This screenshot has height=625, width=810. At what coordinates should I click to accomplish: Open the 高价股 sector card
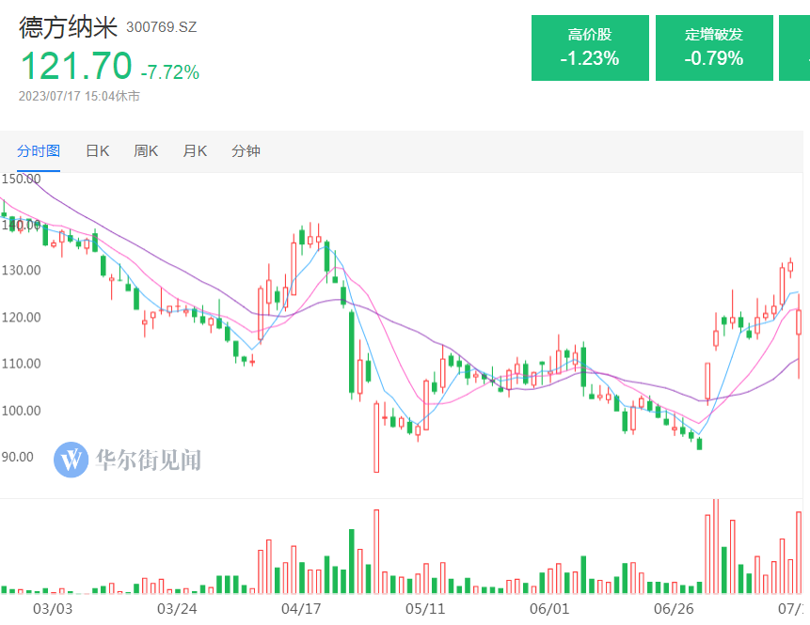tap(590, 48)
